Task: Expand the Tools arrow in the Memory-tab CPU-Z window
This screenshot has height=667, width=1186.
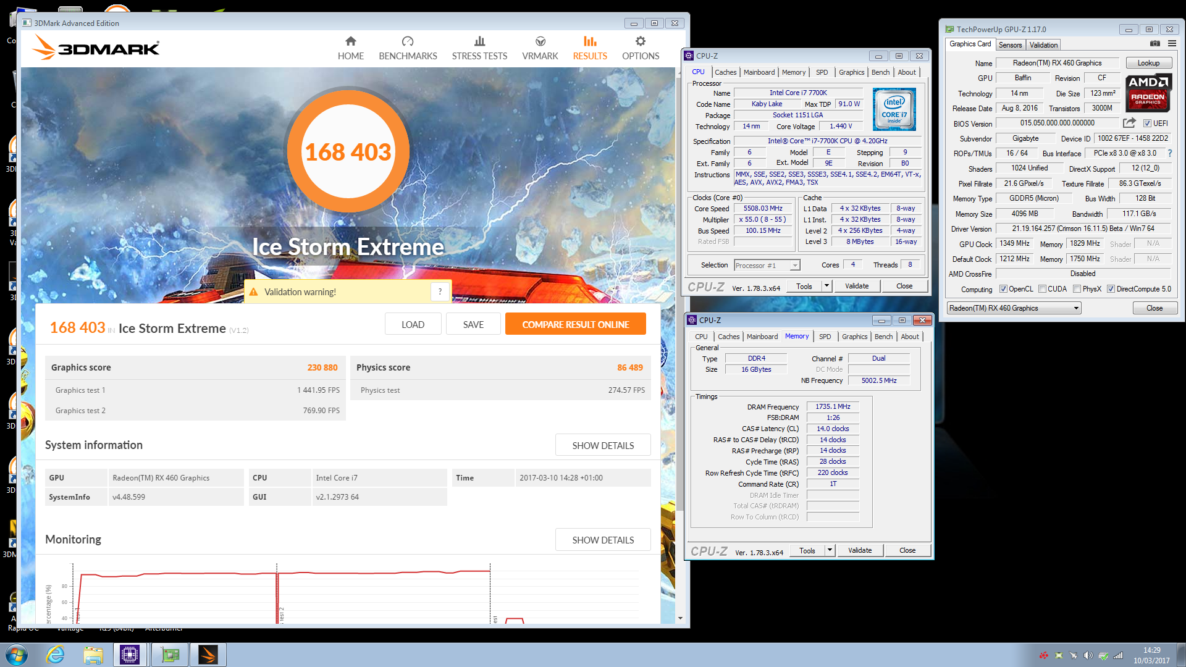Action: tap(830, 550)
